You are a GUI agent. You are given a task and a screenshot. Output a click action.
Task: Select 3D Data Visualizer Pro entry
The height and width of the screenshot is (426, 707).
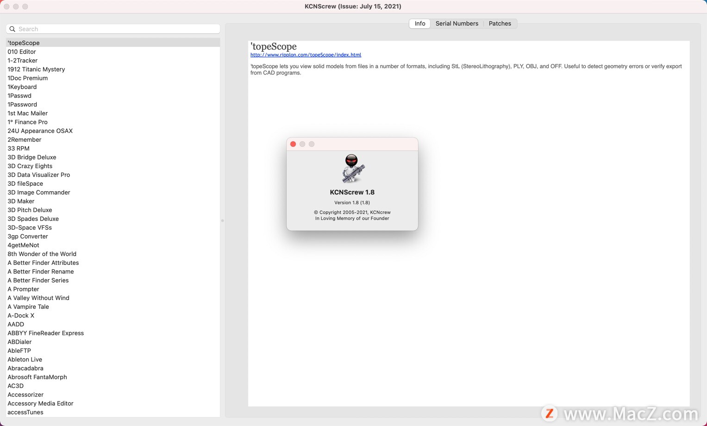[113, 175]
